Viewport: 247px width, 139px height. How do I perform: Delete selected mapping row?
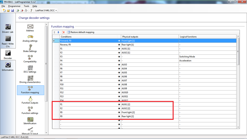pyautogui.click(x=64, y=32)
